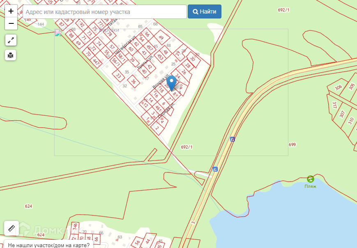Click plot number 36 in the settlement
357x248 pixels.
pos(134,81)
